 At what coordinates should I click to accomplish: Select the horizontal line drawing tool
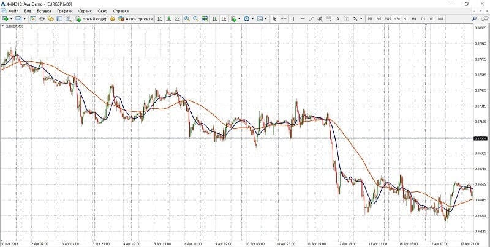[303, 19]
